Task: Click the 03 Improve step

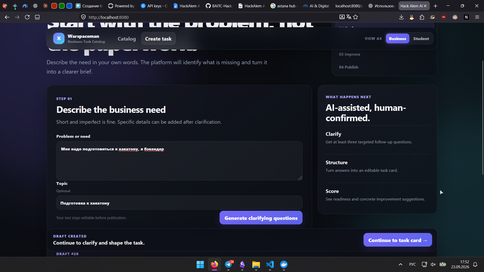Action: coord(349,54)
